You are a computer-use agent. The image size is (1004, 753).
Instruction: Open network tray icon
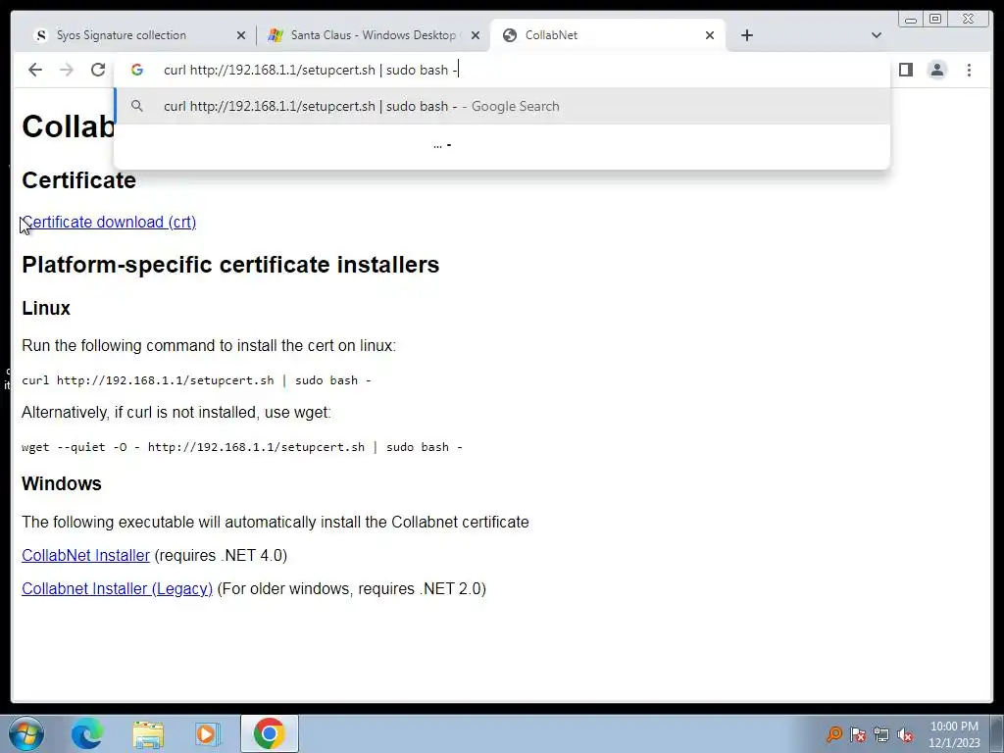[881, 734]
